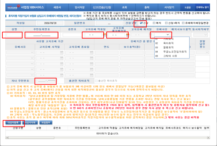Viewport: 217px width, 146px height.
Task: Choose 89 그밖의 사유 option
Action: click(x=172, y=56)
